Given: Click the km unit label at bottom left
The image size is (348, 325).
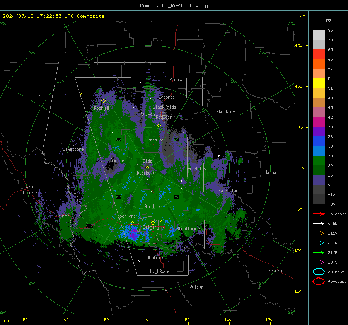Looking at the screenshot, I should (x=5, y=321).
